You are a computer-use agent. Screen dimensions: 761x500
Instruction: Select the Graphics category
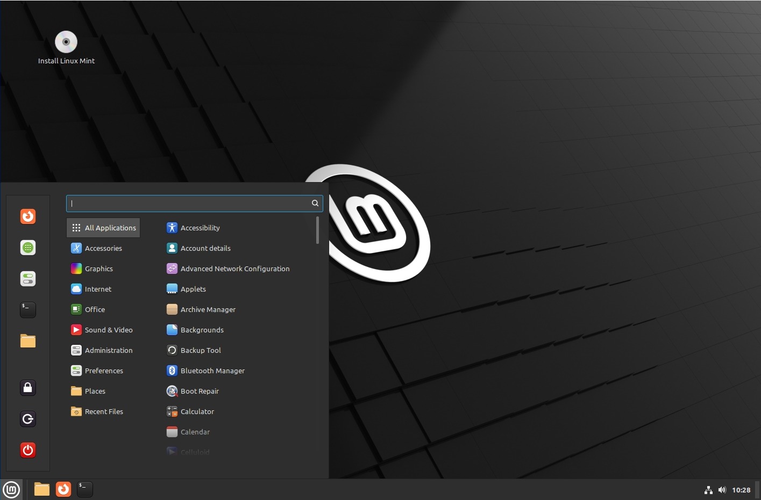pos(103,269)
